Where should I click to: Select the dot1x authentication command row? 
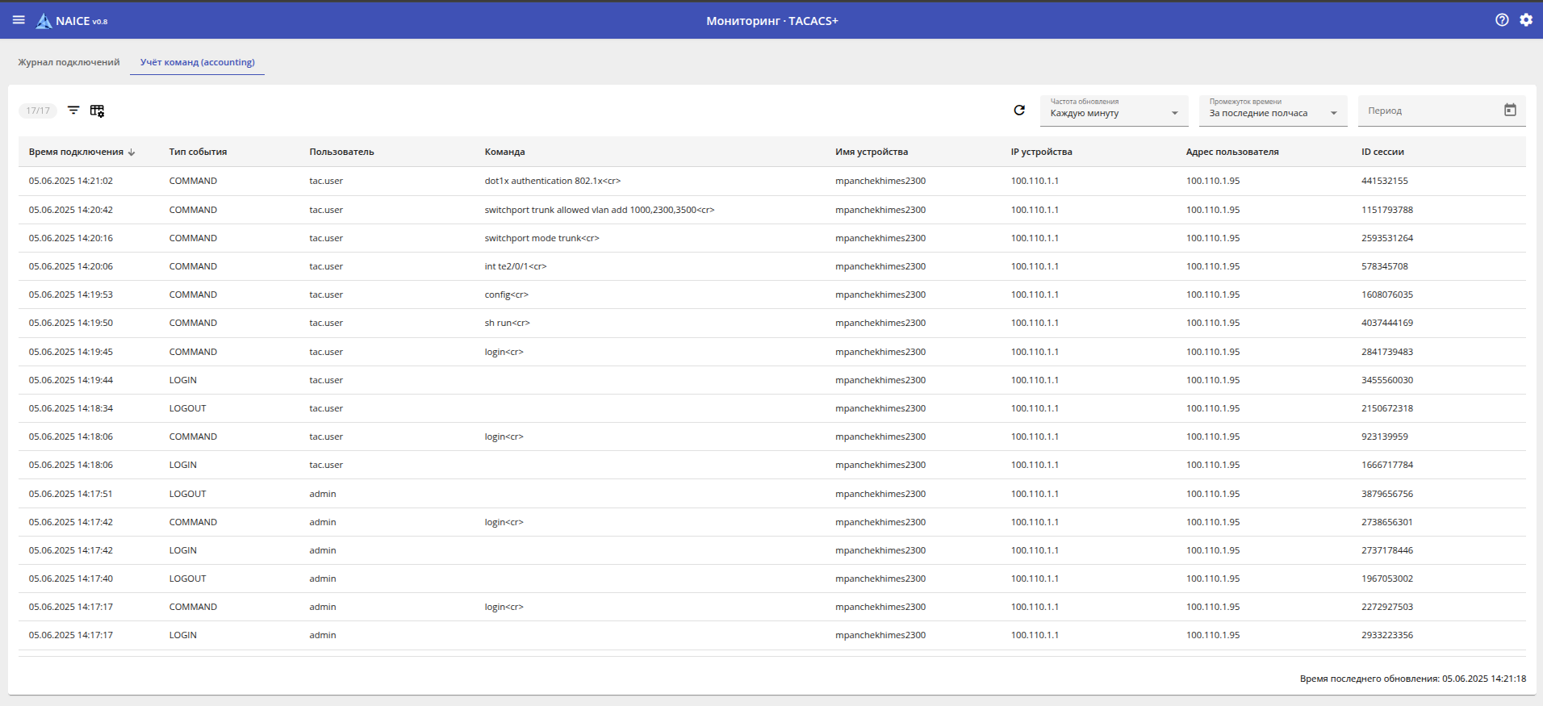pyautogui.click(x=552, y=181)
